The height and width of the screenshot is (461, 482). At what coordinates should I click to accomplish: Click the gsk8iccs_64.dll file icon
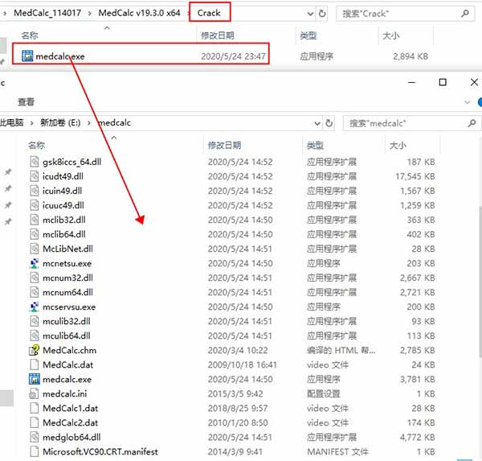tap(34, 162)
